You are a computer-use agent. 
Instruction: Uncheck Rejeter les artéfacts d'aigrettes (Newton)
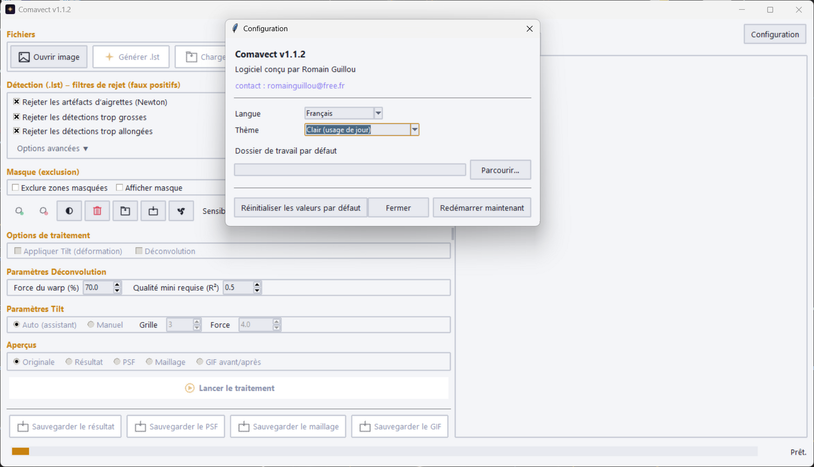[17, 102]
